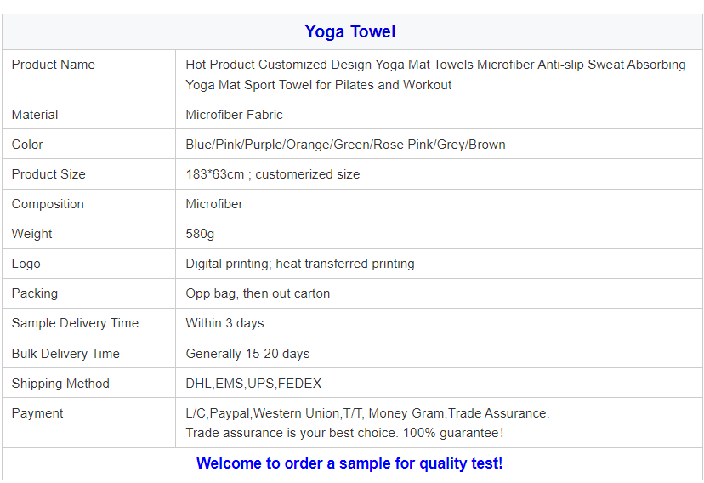704x483 pixels.
Task: Click the Bulk Delivery Time label
Action: pyautogui.click(x=65, y=354)
